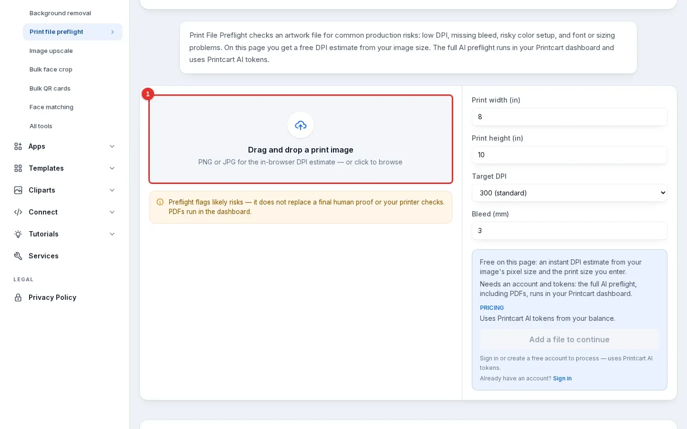Open Bulk face crop tool

(51, 70)
